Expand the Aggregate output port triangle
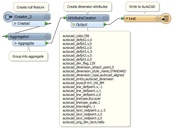This screenshot has width=174, height=129. (16, 43)
